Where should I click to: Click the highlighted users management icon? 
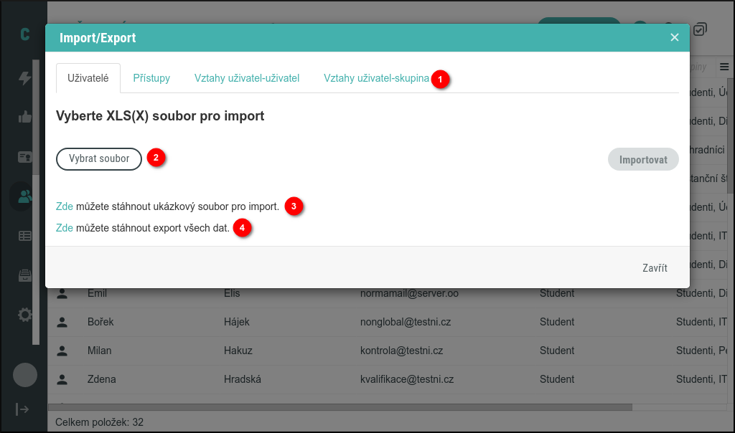(24, 196)
